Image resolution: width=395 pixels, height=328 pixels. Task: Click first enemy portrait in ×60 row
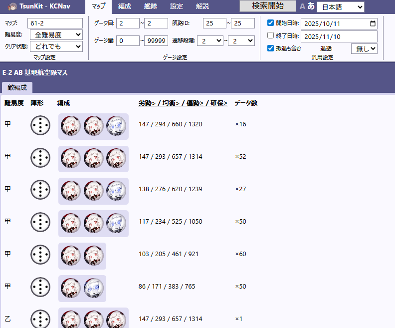point(71,256)
